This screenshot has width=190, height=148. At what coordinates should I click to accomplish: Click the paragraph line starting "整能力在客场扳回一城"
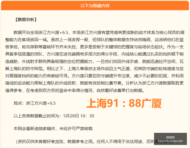click(95, 40)
